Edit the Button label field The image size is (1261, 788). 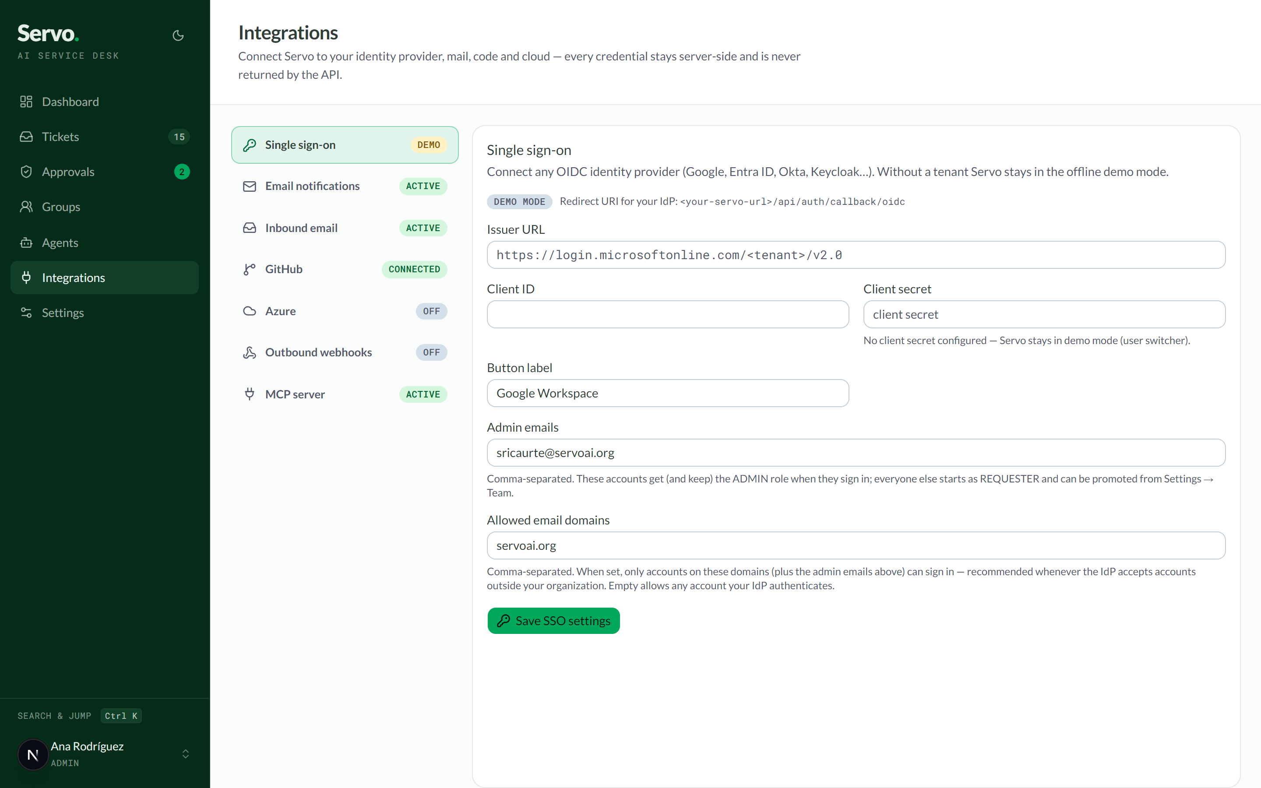667,393
